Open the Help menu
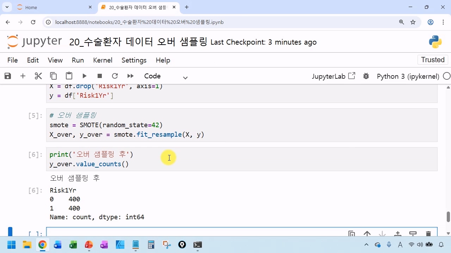 coord(163,60)
